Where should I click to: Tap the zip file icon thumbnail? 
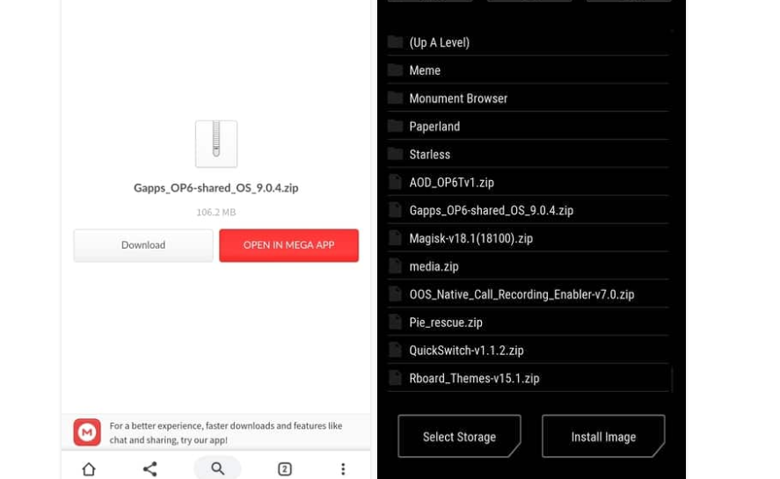[216, 143]
